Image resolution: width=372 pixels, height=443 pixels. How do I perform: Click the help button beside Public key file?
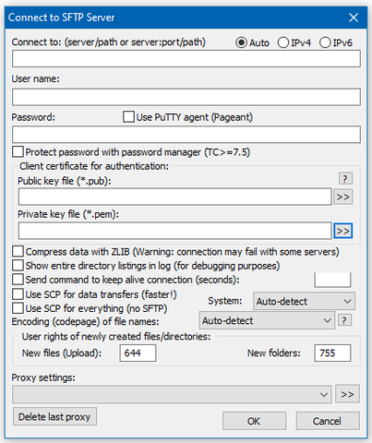(345, 178)
